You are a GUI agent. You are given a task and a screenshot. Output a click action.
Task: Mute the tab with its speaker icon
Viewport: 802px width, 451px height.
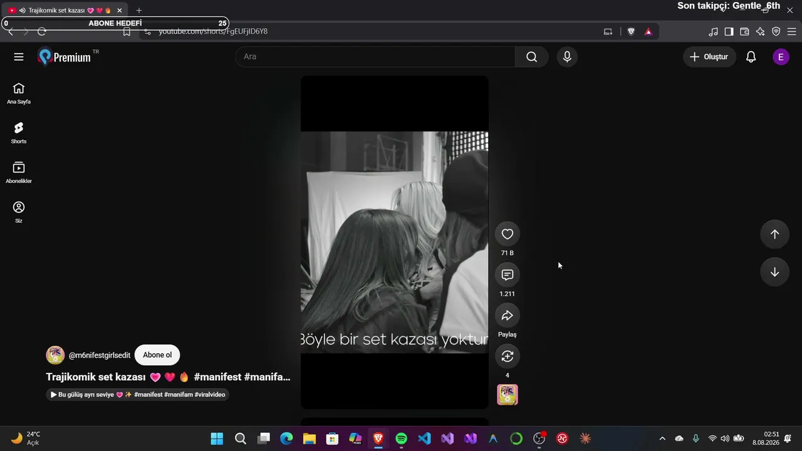click(23, 11)
